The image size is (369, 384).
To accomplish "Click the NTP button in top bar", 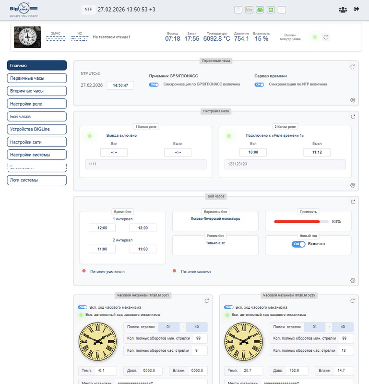I will click(x=87, y=9).
